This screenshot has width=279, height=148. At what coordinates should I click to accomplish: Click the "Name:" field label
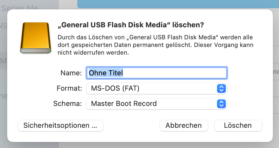point(71,73)
